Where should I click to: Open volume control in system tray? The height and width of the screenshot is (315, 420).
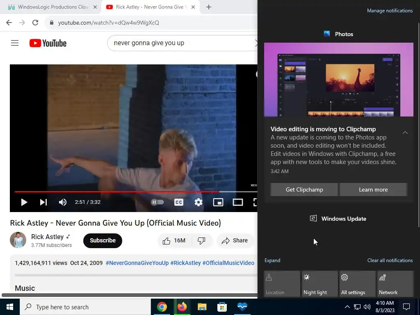click(367, 307)
